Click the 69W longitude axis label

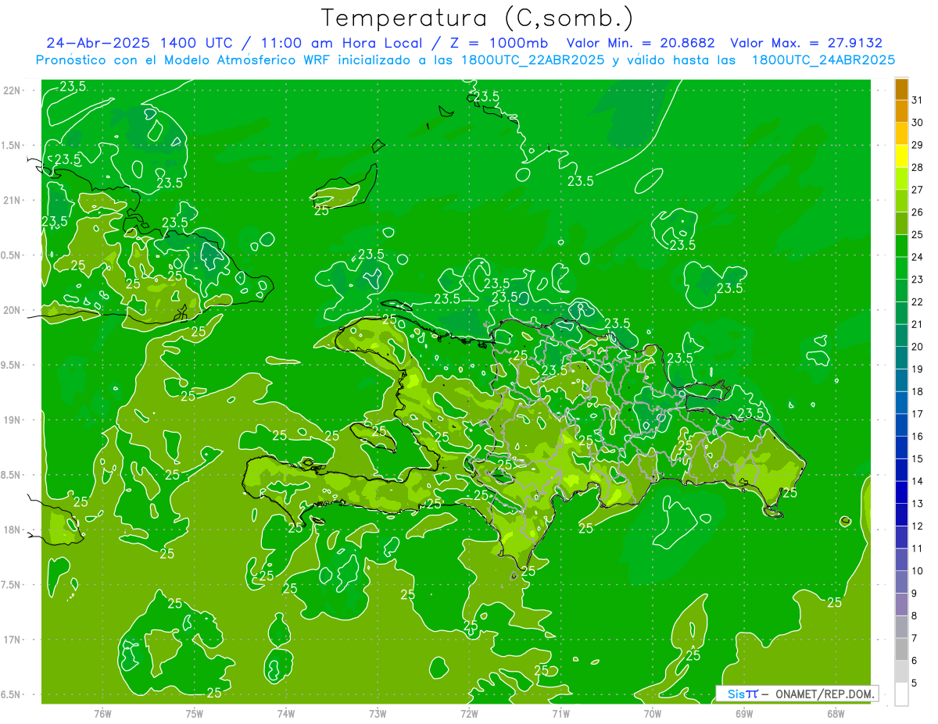744,714
